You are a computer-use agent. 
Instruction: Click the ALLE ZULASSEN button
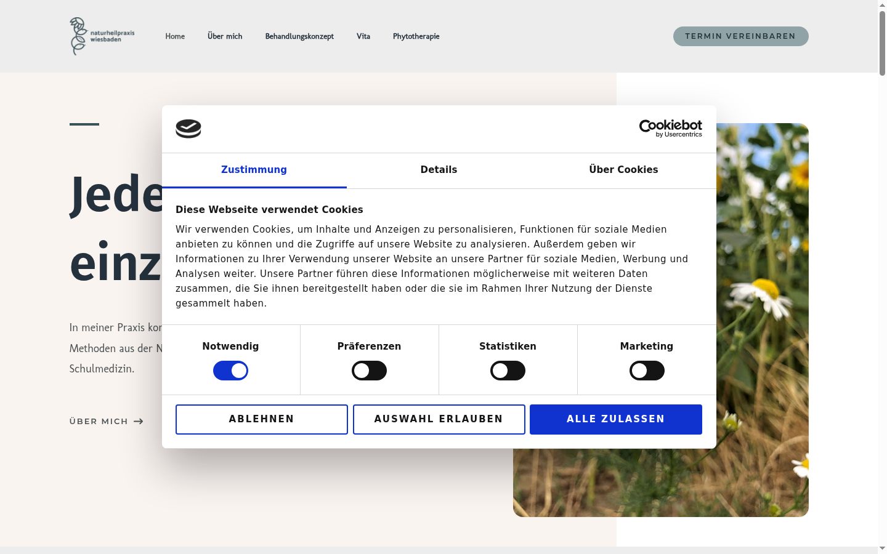(616, 419)
